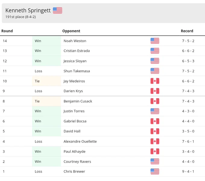The image size is (205, 181).
Task: Click the Record column header
Action: 187,31
